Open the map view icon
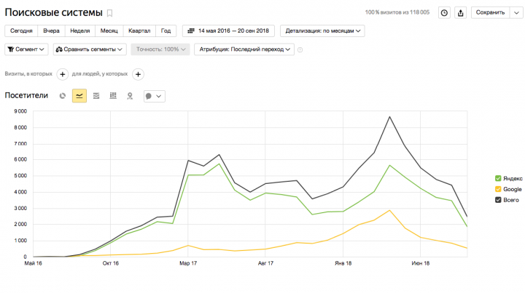This screenshot has height=293, width=525. pos(130,96)
